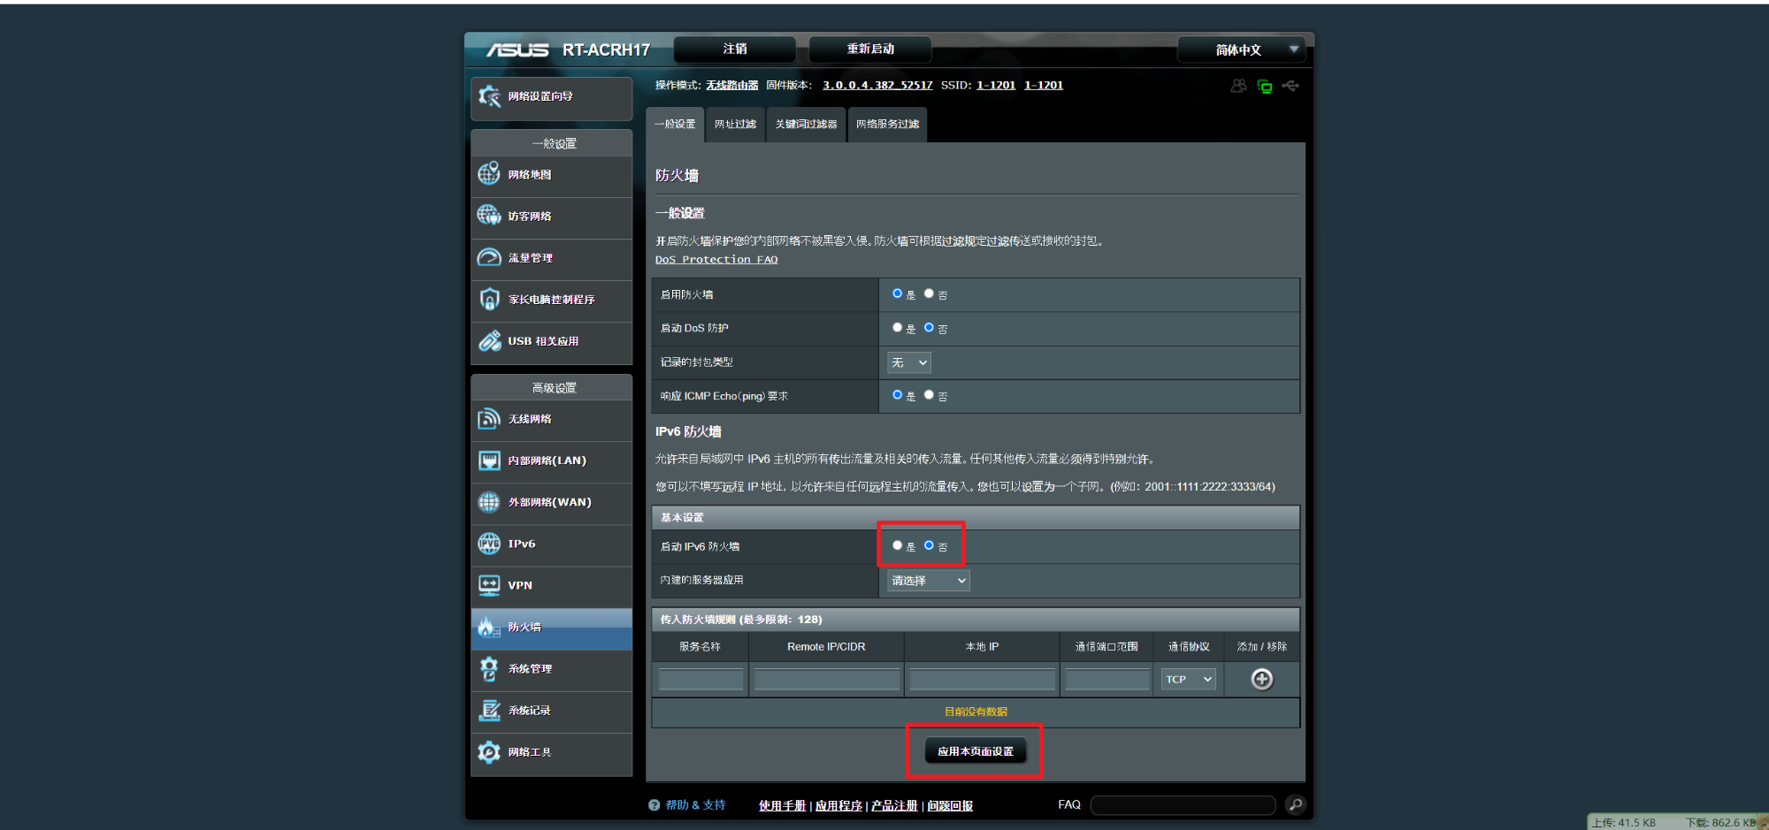Select Yes for enable firewall
Image resolution: width=1769 pixels, height=830 pixels.
(x=897, y=293)
